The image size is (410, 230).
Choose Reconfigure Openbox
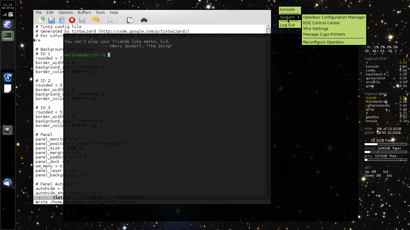tap(334, 42)
